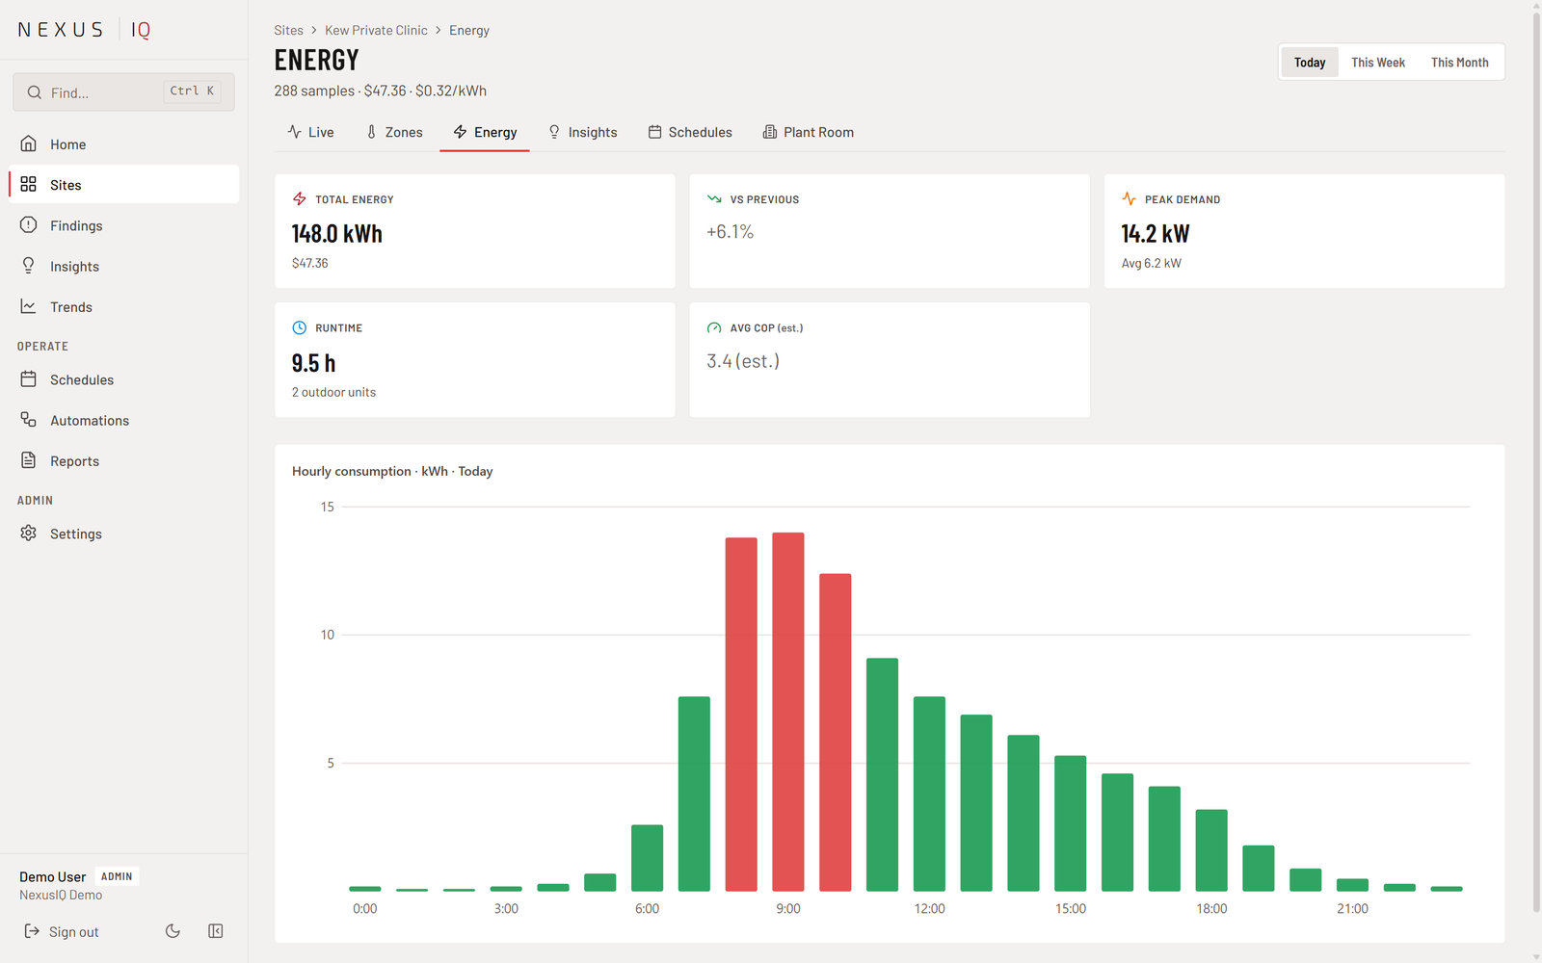Go to Sites in the breadcrumb
This screenshot has height=963, width=1542.
tap(289, 31)
